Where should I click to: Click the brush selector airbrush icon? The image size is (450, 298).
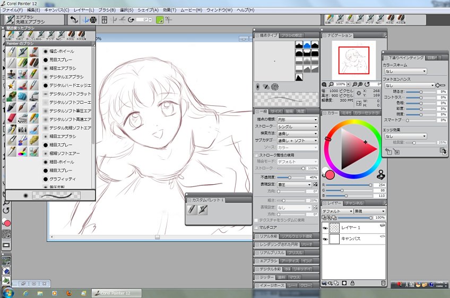10,19
